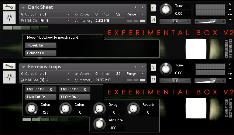Screen dimensions: 234x135
Task: Toggle the Cabinet On switch
Action: (41, 53)
